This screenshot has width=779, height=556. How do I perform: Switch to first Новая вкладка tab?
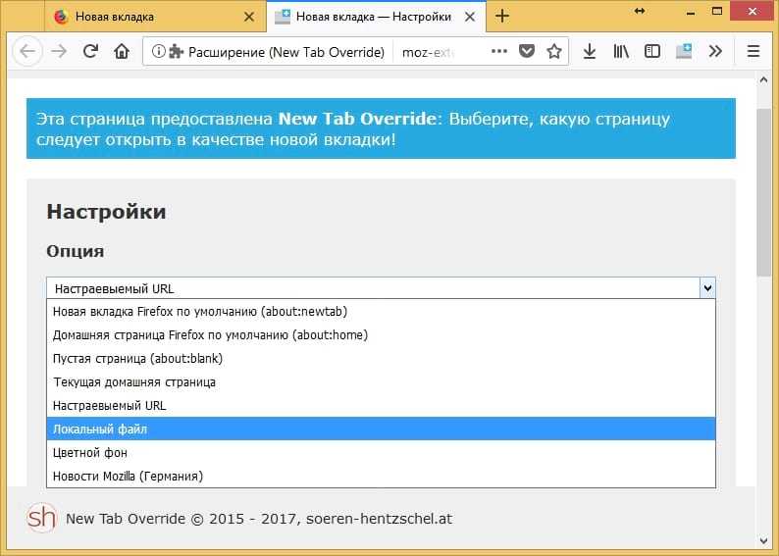coord(155,17)
